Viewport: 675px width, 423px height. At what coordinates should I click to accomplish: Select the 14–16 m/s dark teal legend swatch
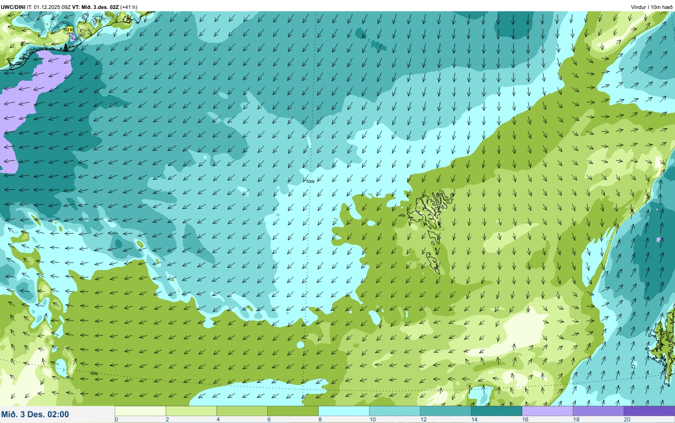[x=496, y=411]
